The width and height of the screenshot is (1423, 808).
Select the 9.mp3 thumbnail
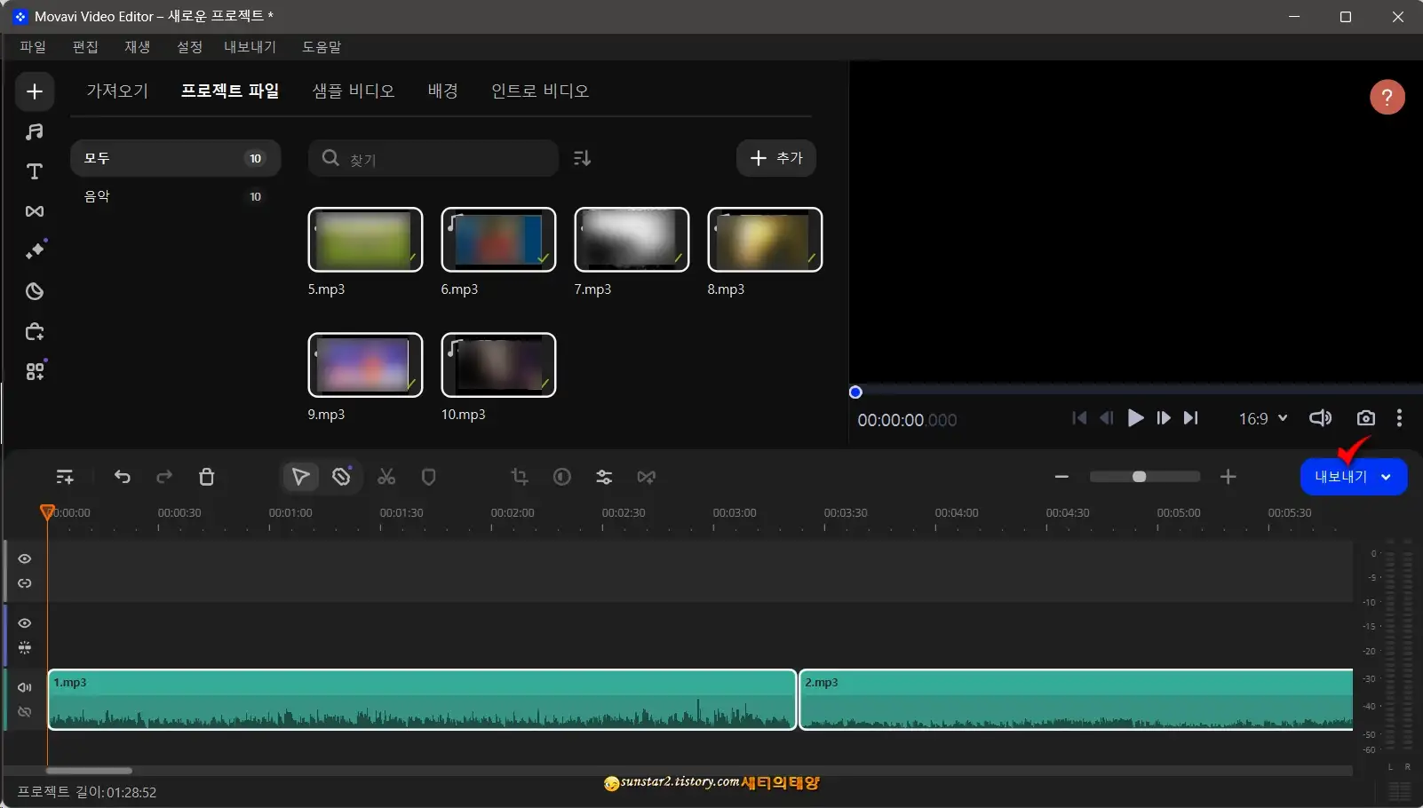coord(365,365)
